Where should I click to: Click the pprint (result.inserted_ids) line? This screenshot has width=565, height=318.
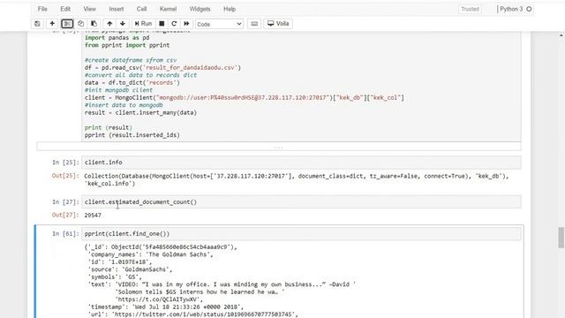[x=132, y=135]
